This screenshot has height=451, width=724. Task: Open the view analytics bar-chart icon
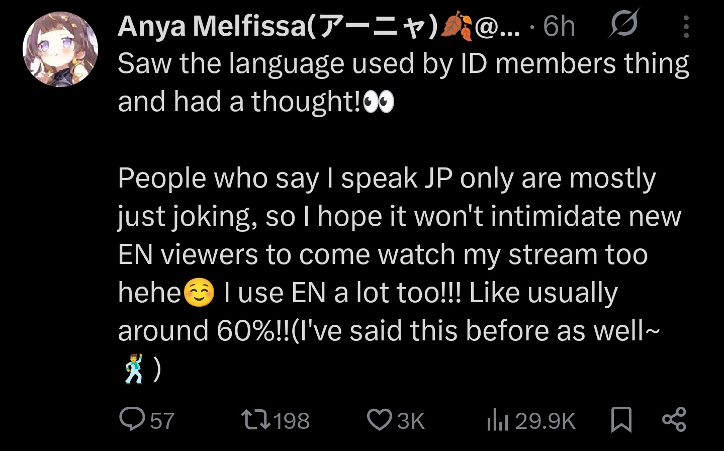[497, 421]
